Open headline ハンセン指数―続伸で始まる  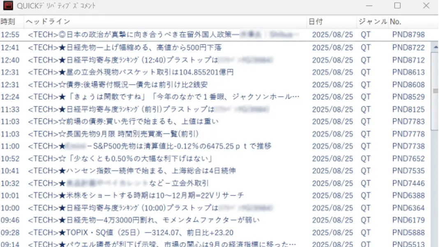pyautogui.click(x=132, y=171)
